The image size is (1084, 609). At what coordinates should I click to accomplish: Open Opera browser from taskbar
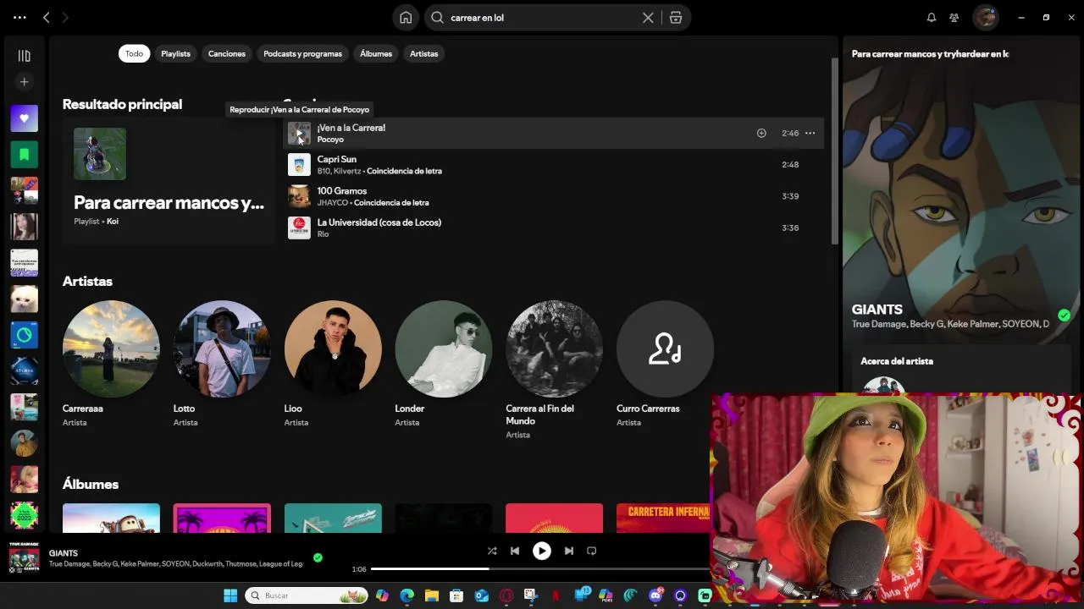[506, 595]
